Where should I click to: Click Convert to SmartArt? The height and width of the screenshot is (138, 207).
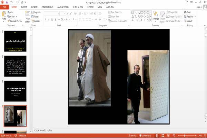point(118,21)
